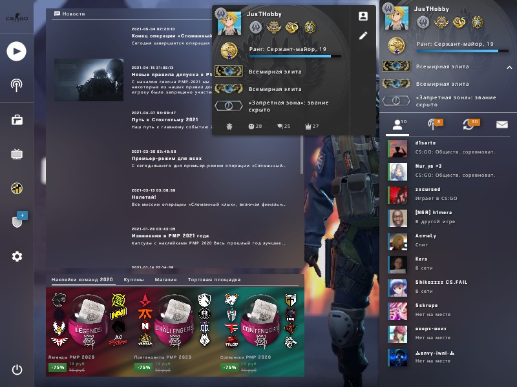The image size is (517, 387).
Task: Open the inventory briefcase icon
Action: 17,120
